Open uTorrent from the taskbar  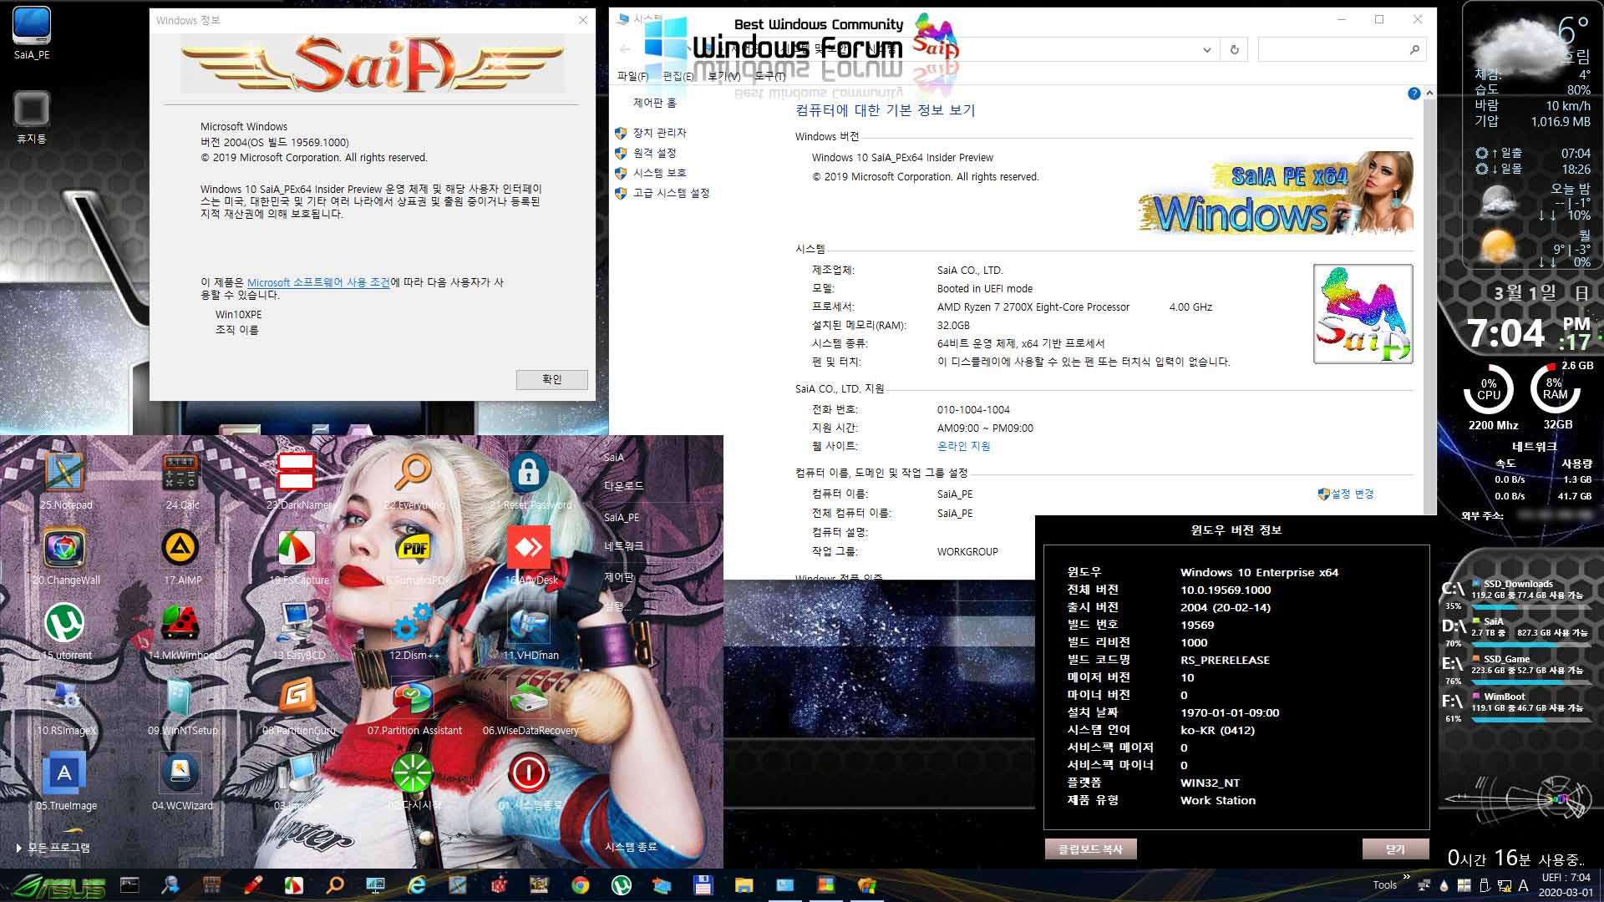(621, 885)
